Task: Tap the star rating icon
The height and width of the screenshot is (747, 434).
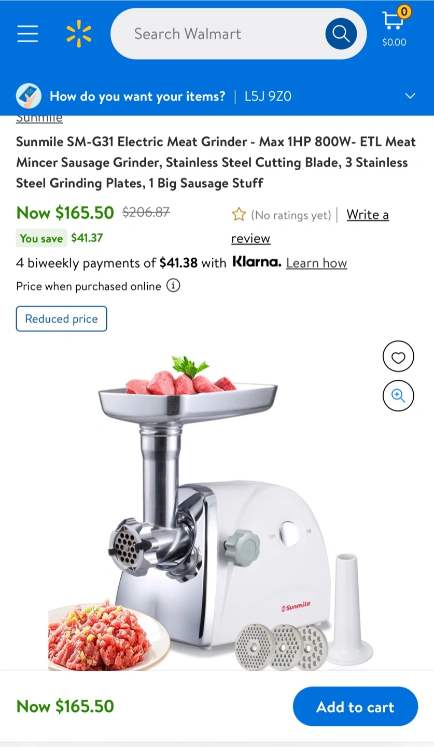Action: pyautogui.click(x=239, y=214)
